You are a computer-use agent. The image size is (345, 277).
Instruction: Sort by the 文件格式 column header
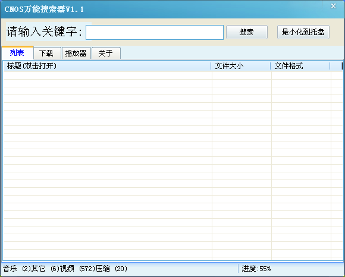(x=300, y=66)
